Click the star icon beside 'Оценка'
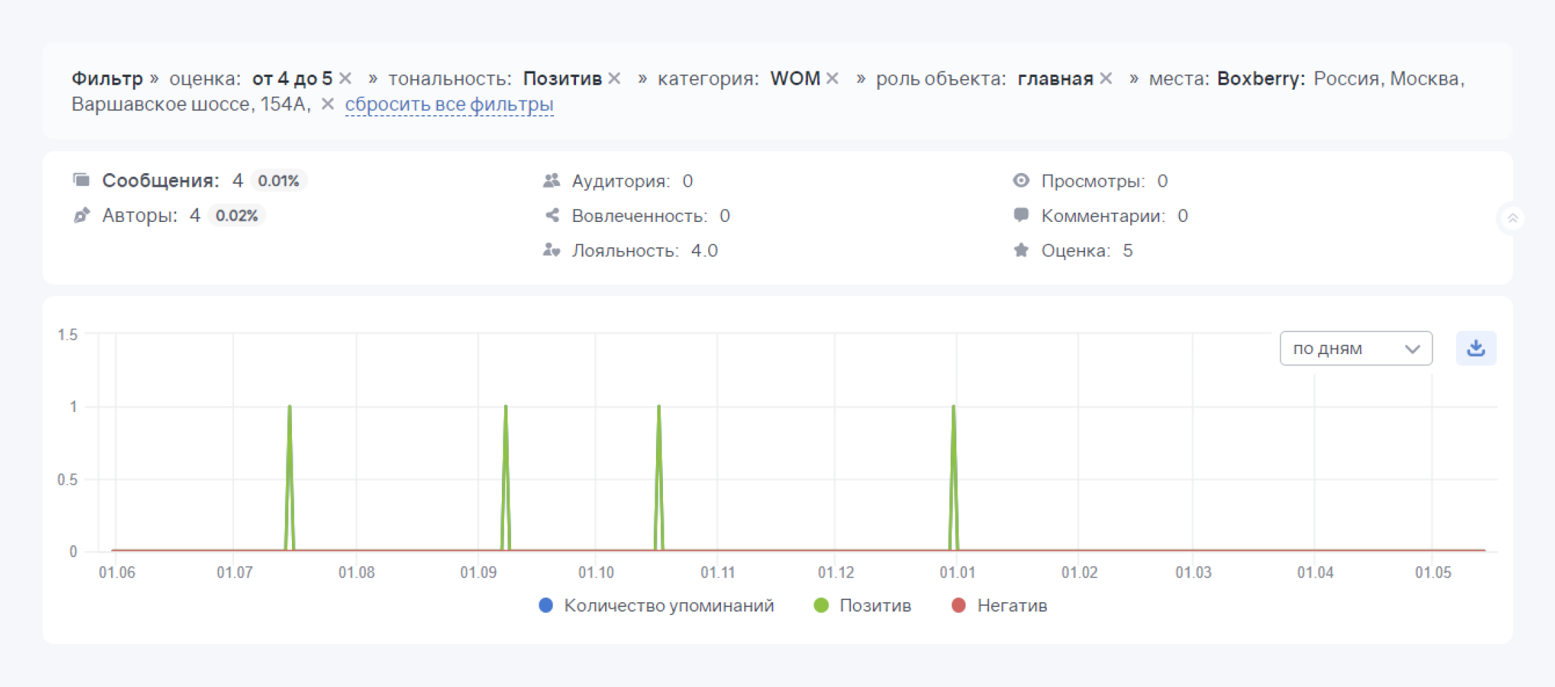 [1021, 249]
